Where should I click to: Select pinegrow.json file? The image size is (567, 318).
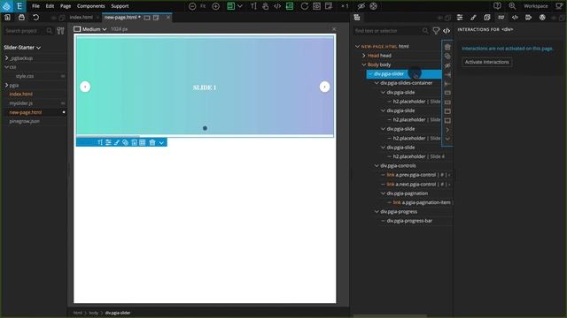point(25,122)
